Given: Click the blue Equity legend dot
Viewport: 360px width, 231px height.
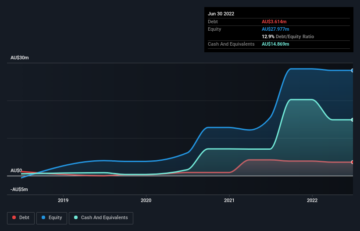Looking at the screenshot, I should pos(43,217).
